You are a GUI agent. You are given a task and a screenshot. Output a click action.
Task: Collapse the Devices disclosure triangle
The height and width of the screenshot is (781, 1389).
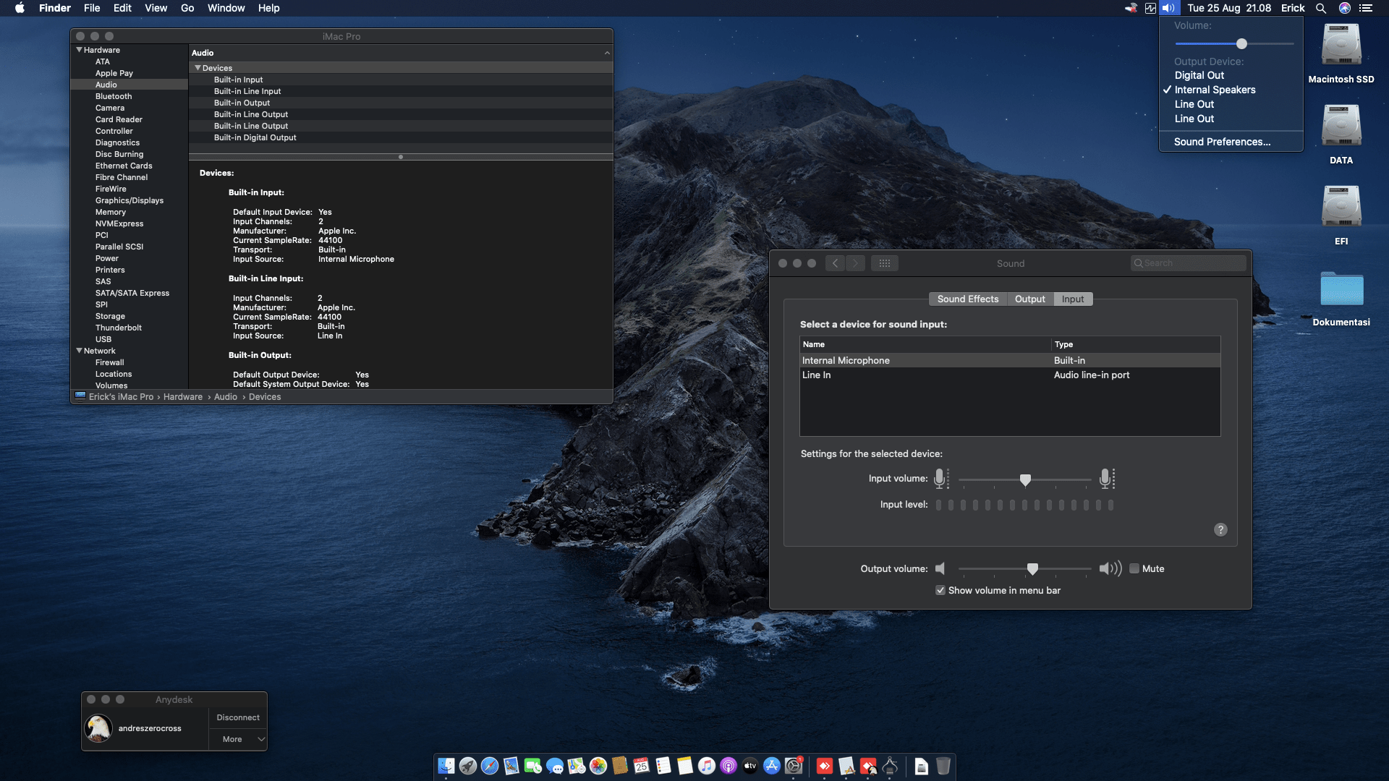pyautogui.click(x=197, y=68)
